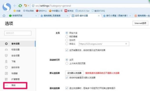Clear the custom homepage URL with X
The height and width of the screenshot is (91, 150).
click(126, 44)
